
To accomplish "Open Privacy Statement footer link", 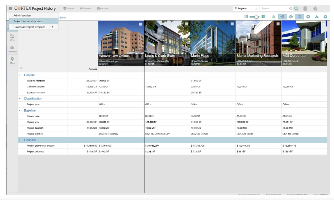I will pyautogui.click(x=320, y=194).
